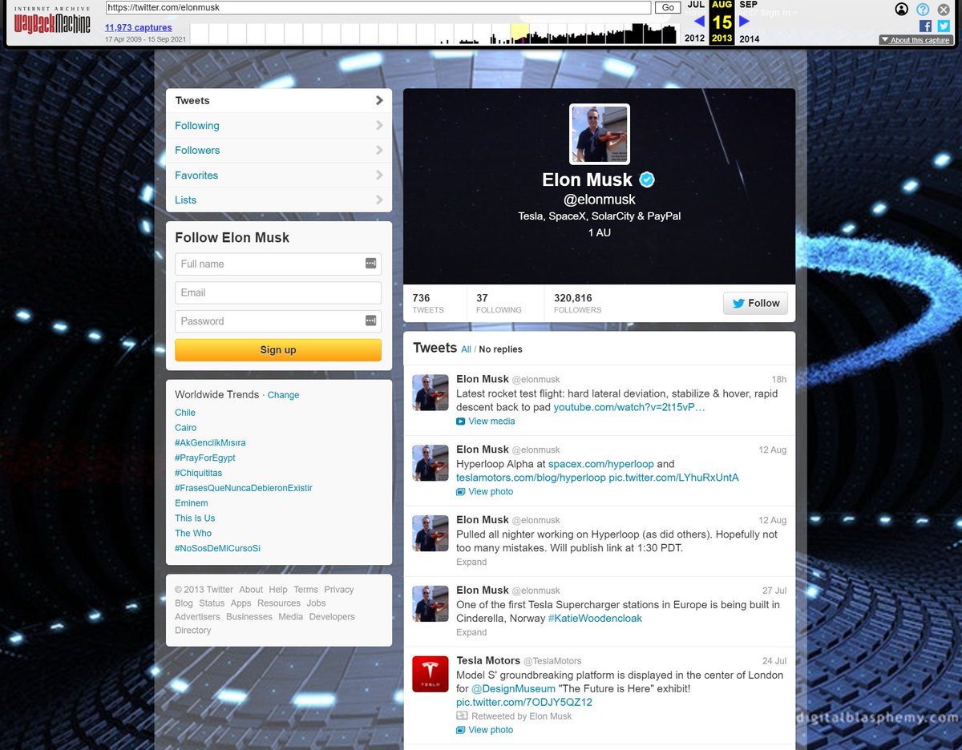
Task: Select the highlighted year on capture timeline
Action: (520, 34)
